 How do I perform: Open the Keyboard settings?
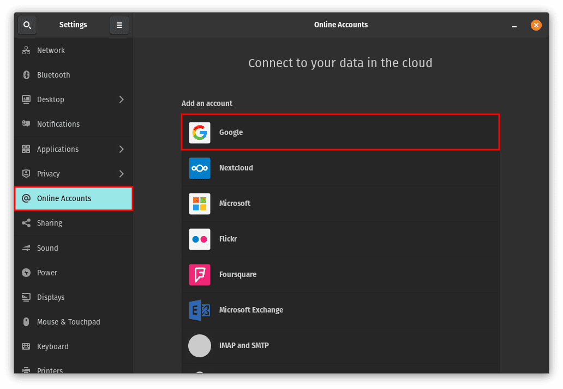pos(74,346)
